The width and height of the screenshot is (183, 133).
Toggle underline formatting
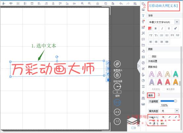(169, 28)
